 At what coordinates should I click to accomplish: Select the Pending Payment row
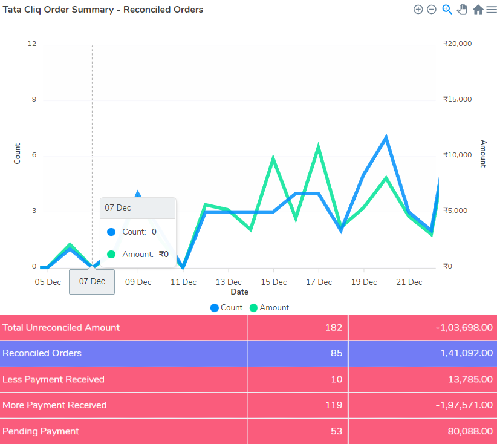[248, 431]
